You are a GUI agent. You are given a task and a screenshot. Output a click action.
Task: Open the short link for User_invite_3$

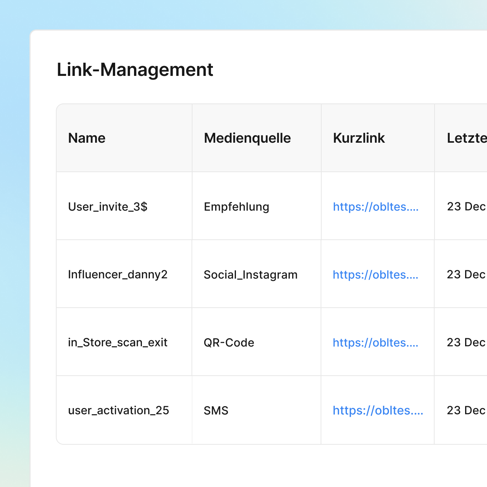(x=376, y=207)
